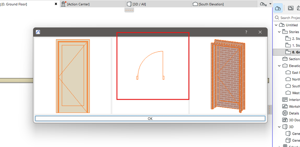
Task: Select the Interior Elevations icon
Action: coord(285,99)
